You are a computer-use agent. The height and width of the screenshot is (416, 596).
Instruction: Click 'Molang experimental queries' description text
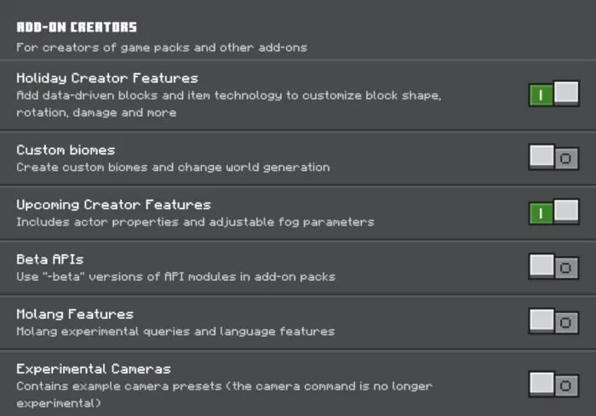[175, 331]
